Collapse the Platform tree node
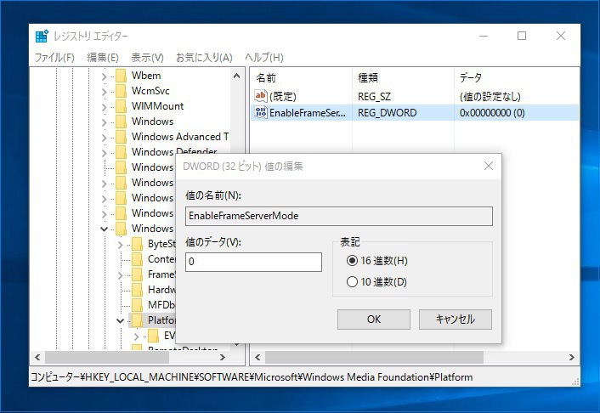 (x=120, y=320)
